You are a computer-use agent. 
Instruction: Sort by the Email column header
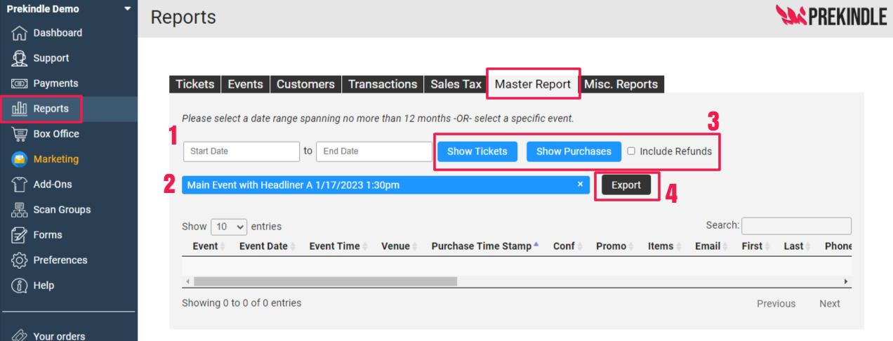pos(712,246)
